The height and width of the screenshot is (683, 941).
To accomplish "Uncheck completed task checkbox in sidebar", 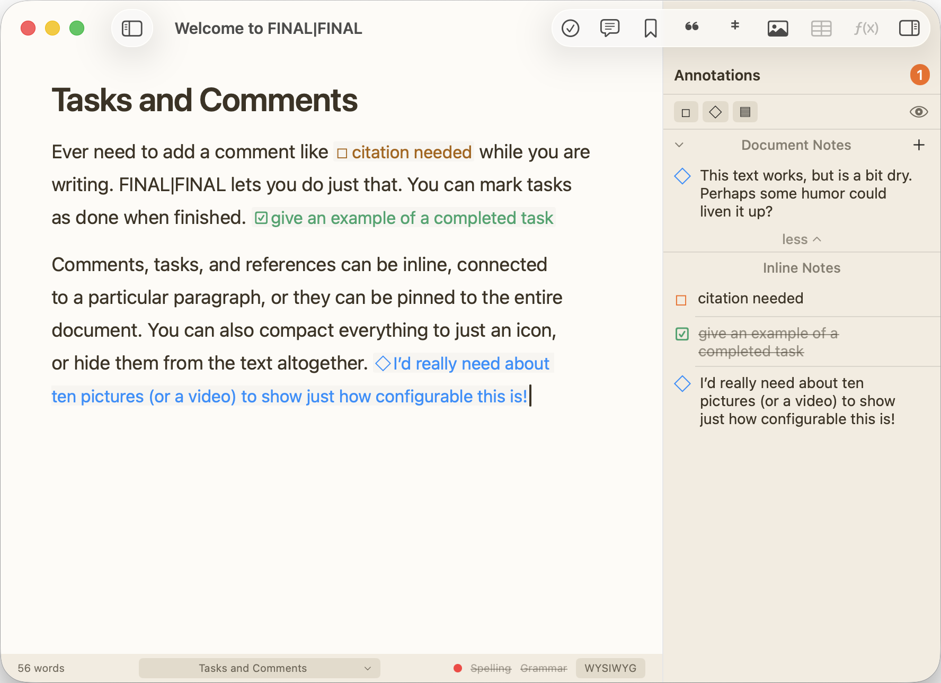I will point(682,334).
